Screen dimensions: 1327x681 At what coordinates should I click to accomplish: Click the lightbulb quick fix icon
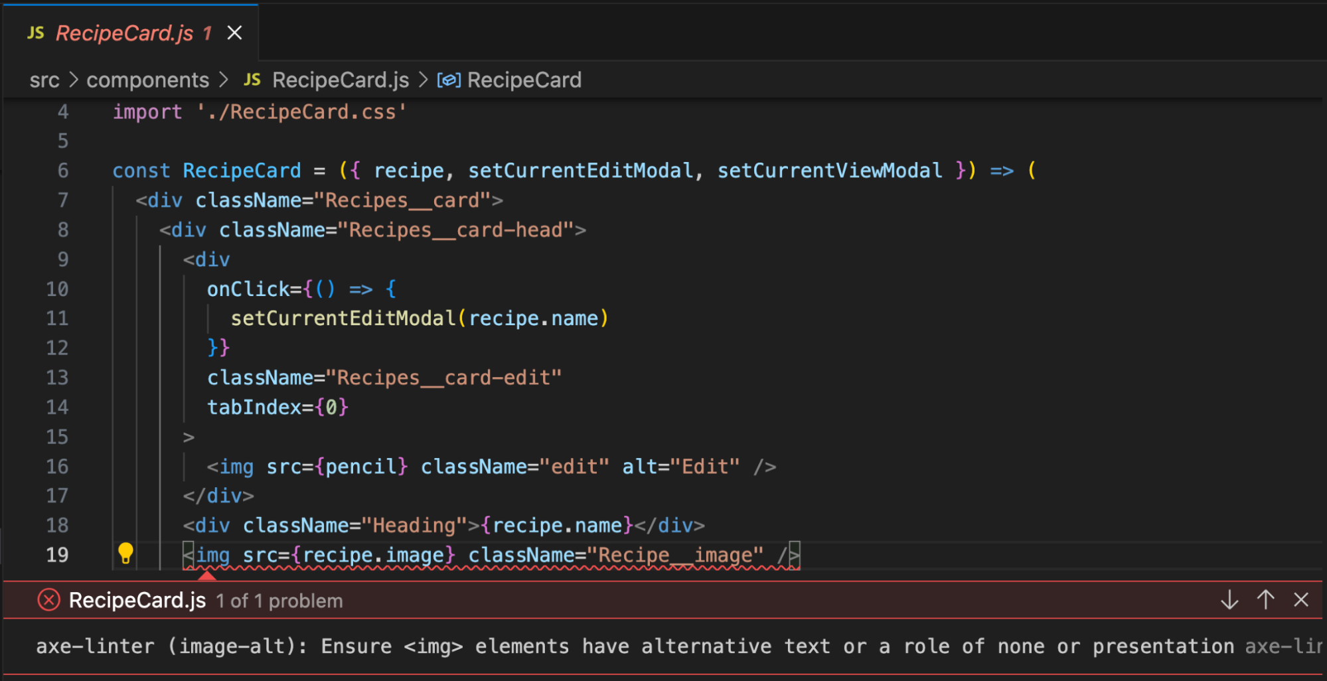coord(125,554)
